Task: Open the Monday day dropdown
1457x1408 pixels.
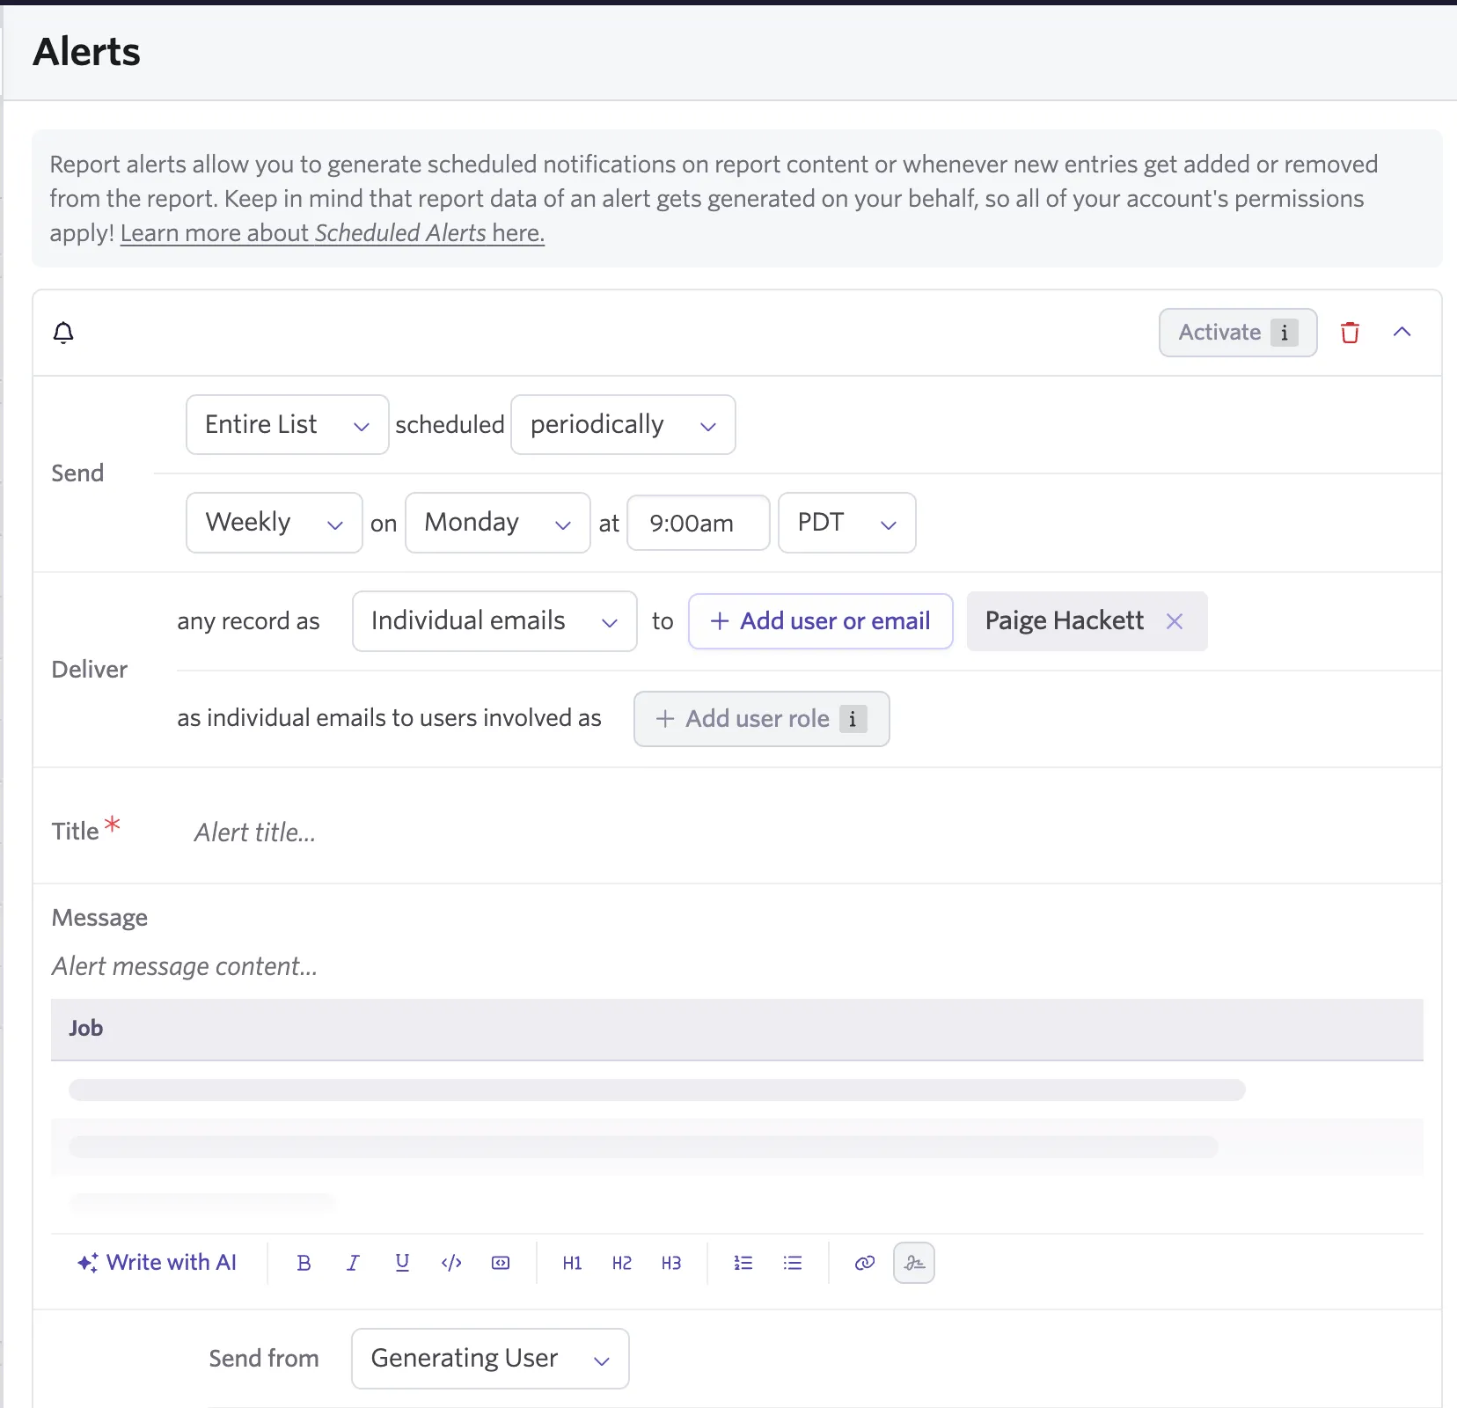Action: tap(498, 523)
